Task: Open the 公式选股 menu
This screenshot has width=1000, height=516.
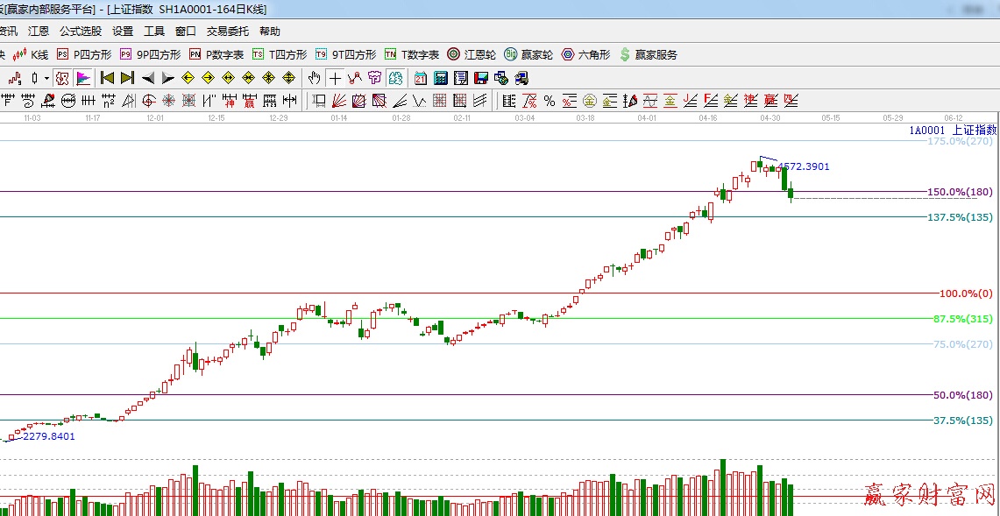Action: [81, 31]
